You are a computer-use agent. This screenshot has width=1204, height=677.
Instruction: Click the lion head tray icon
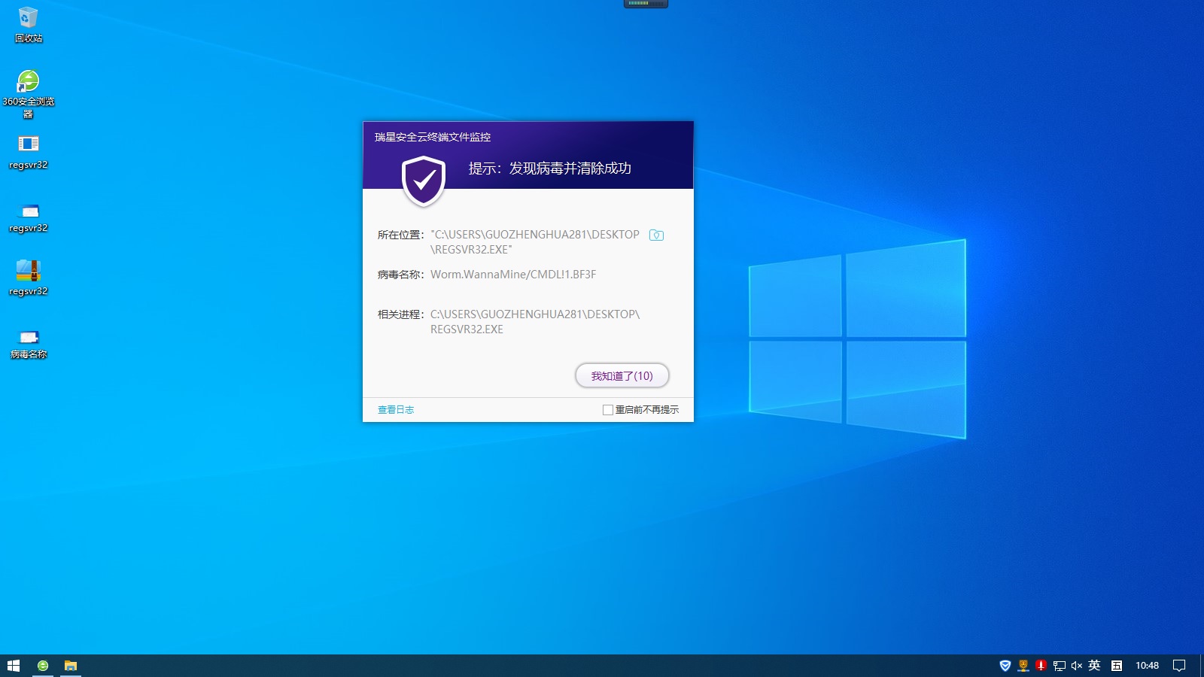[1023, 666]
